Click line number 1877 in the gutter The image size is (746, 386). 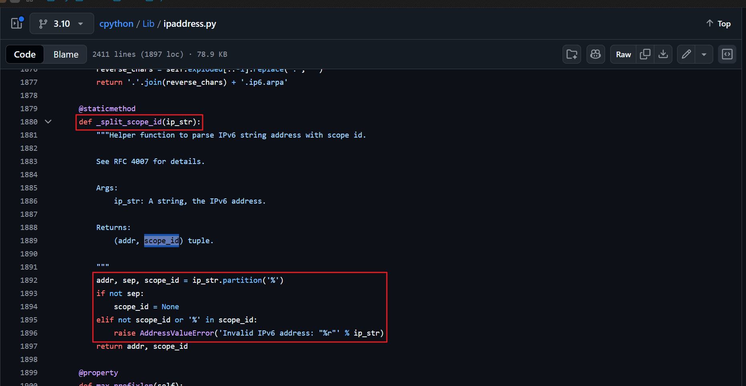coord(29,82)
